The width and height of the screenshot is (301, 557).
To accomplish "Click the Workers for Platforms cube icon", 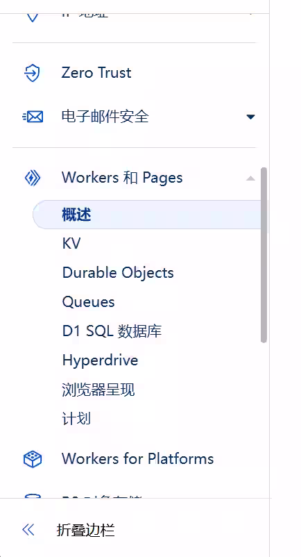I will click(33, 458).
